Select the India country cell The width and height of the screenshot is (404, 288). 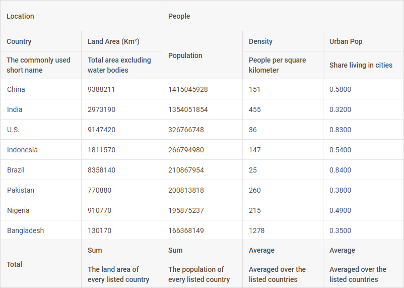(x=41, y=109)
